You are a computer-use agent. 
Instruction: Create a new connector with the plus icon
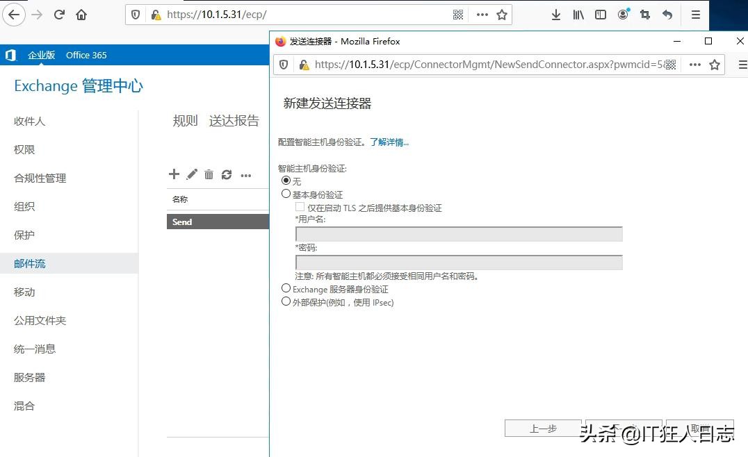pyautogui.click(x=174, y=174)
